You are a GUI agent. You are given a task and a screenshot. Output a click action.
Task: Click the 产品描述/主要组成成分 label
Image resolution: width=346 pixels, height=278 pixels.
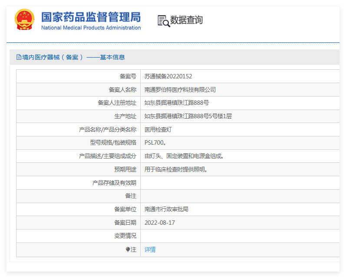click(108, 156)
